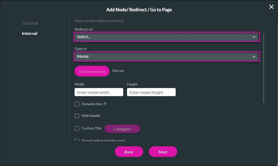Open the Redirect url Select dropdown
The height and width of the screenshot is (166, 278).
click(x=166, y=37)
